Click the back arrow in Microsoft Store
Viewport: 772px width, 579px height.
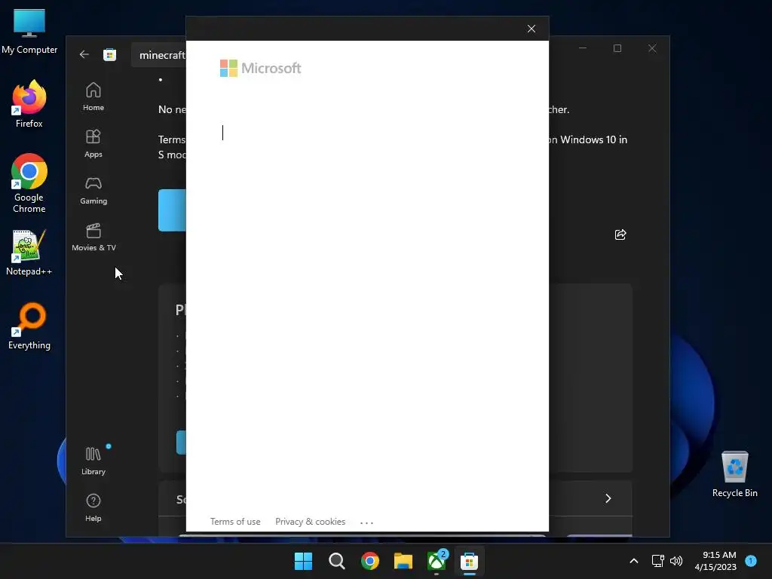click(84, 54)
